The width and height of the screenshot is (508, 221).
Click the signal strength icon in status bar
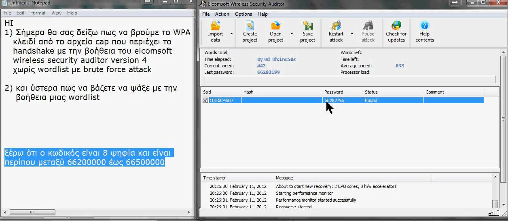pyautogui.click(x=494, y=213)
